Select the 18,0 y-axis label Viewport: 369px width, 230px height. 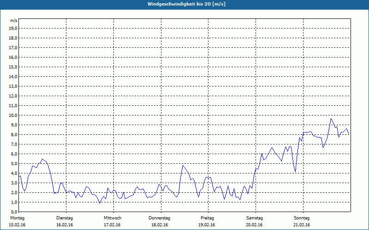(13, 38)
